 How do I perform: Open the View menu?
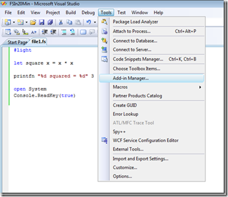click(35, 13)
